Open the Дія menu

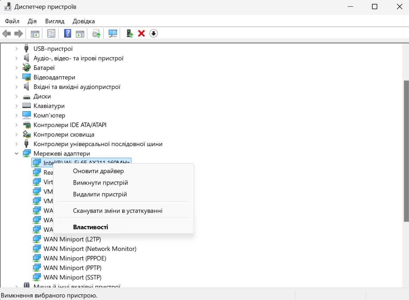(32, 21)
